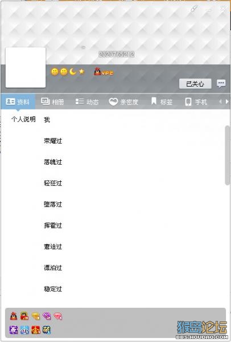Click the 已关心 button

[x=195, y=84]
